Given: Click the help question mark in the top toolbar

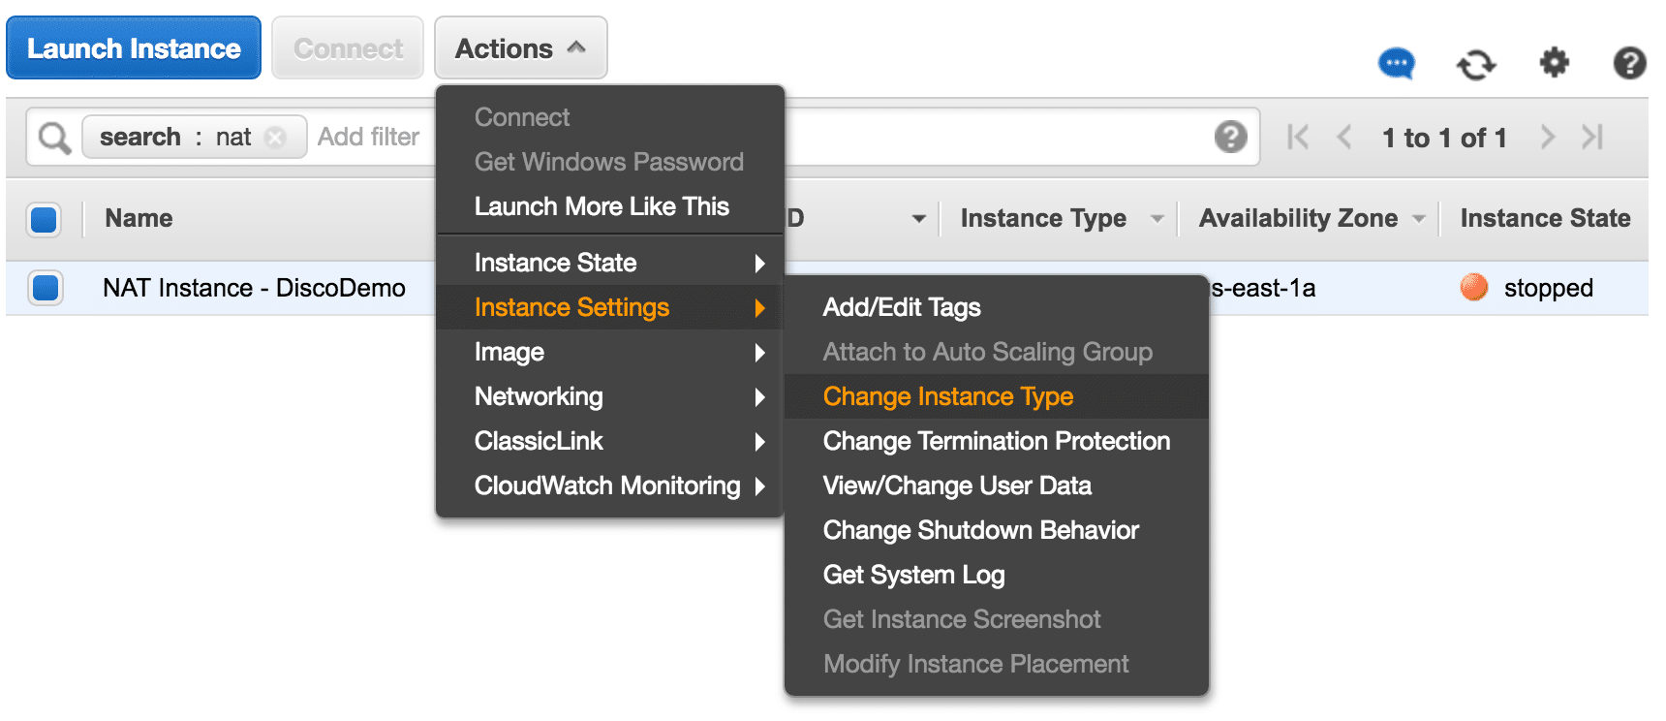Looking at the screenshot, I should [x=1629, y=63].
